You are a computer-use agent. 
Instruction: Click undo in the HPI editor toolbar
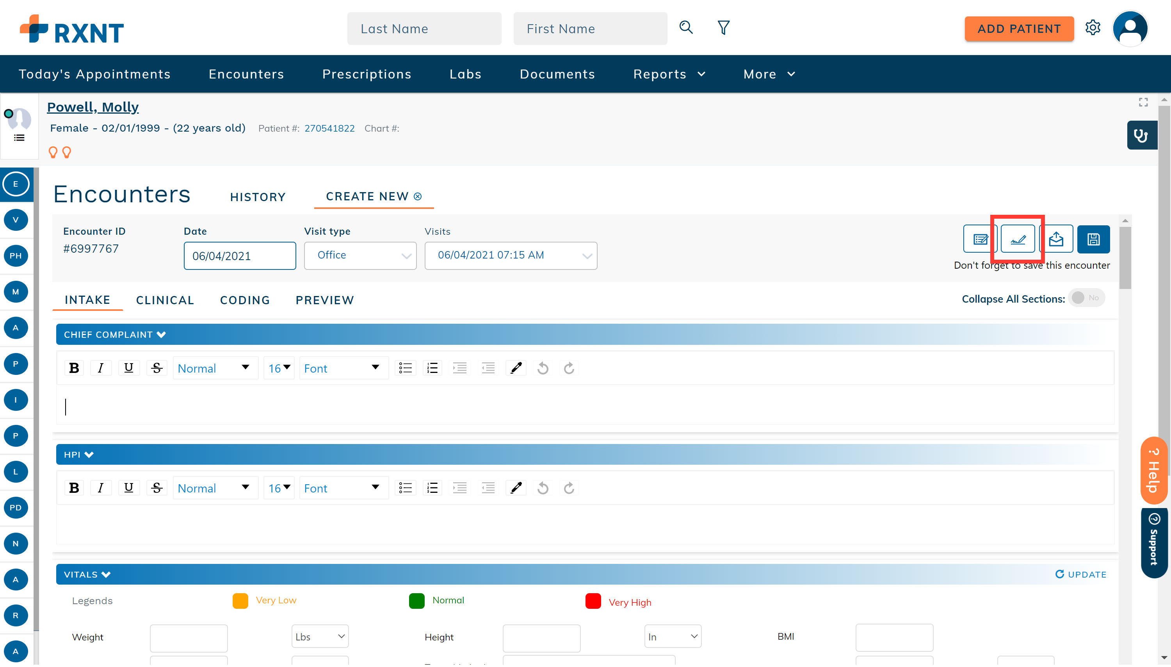point(543,488)
